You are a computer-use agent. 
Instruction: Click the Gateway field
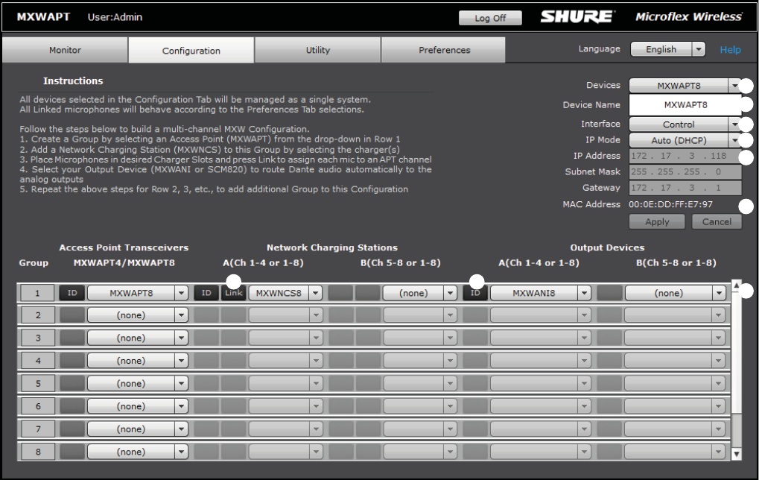click(x=685, y=188)
